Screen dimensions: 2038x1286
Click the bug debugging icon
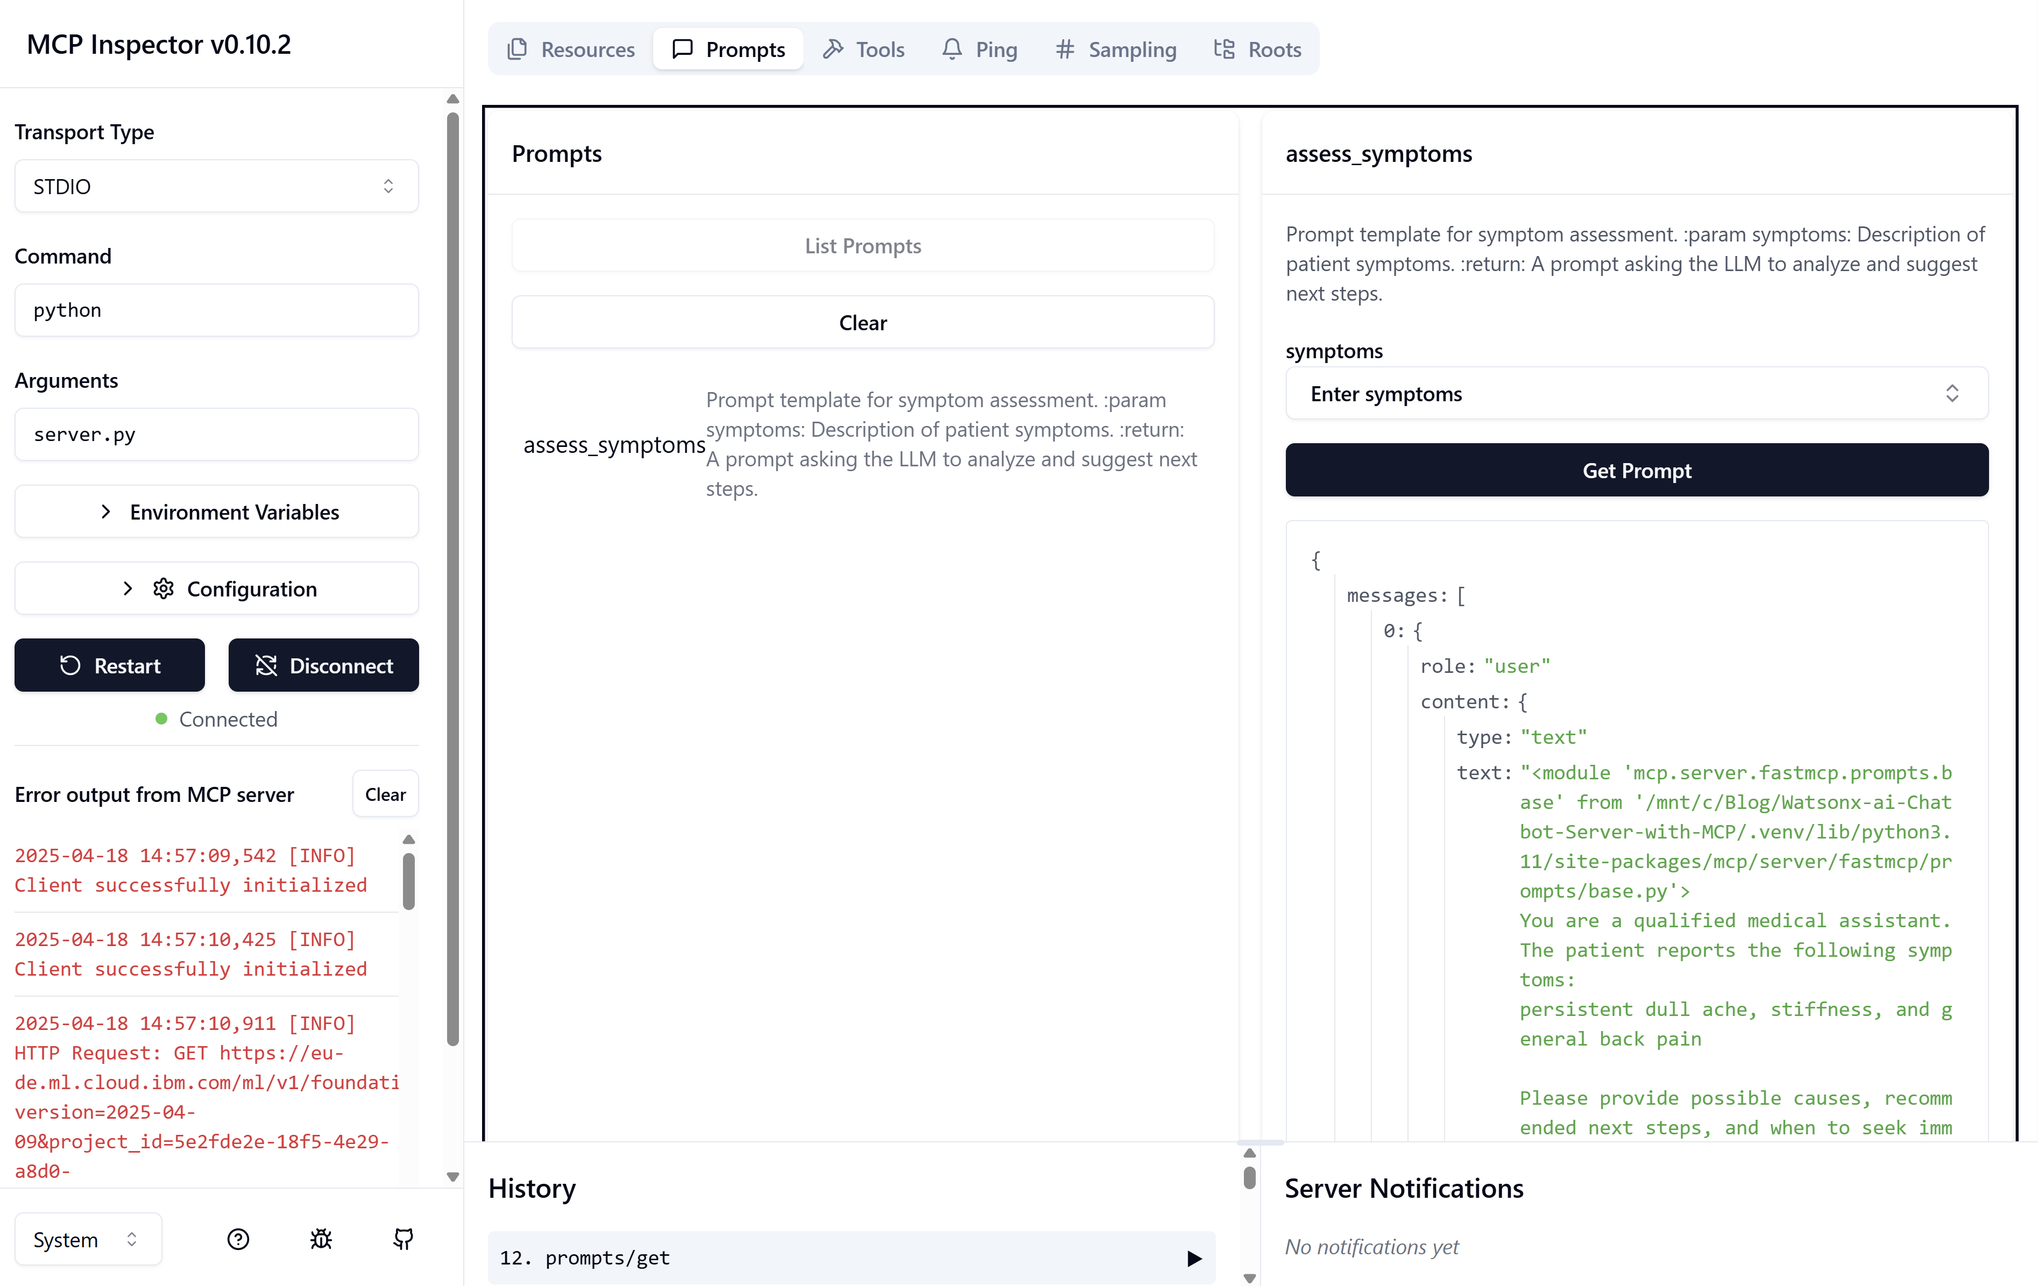321,1239
